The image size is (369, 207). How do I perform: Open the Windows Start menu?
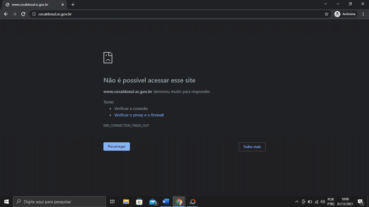[x=6, y=202]
